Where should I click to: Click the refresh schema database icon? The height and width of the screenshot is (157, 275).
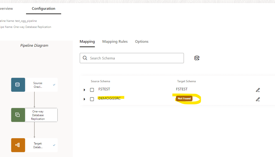(197, 58)
